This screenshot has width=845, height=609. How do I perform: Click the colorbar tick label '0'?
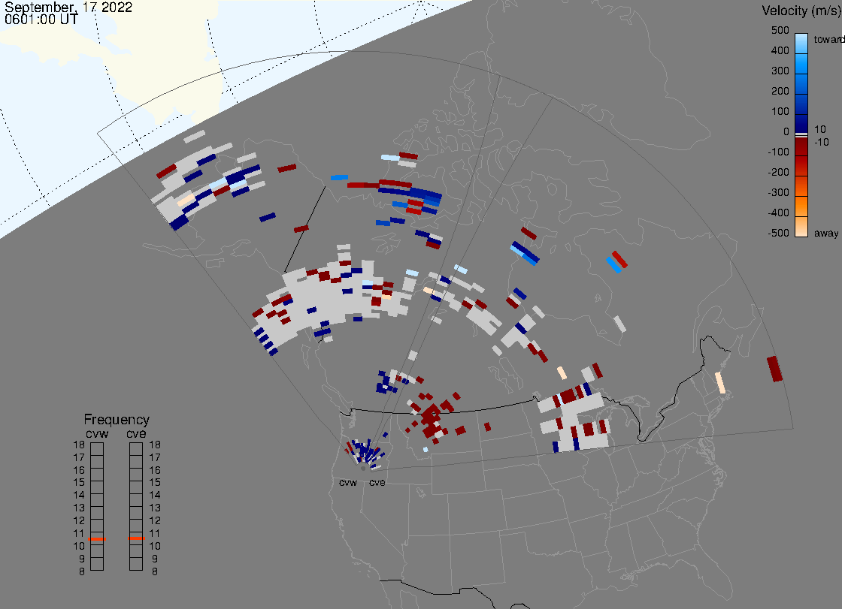(x=786, y=132)
